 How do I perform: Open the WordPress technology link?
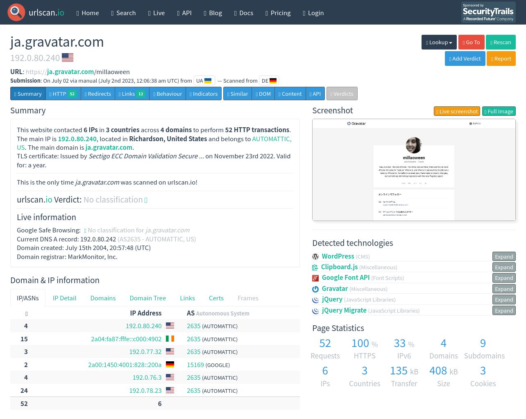tap(338, 256)
